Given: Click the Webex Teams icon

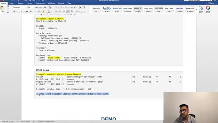Looking at the screenshot, I should point(208,10).
